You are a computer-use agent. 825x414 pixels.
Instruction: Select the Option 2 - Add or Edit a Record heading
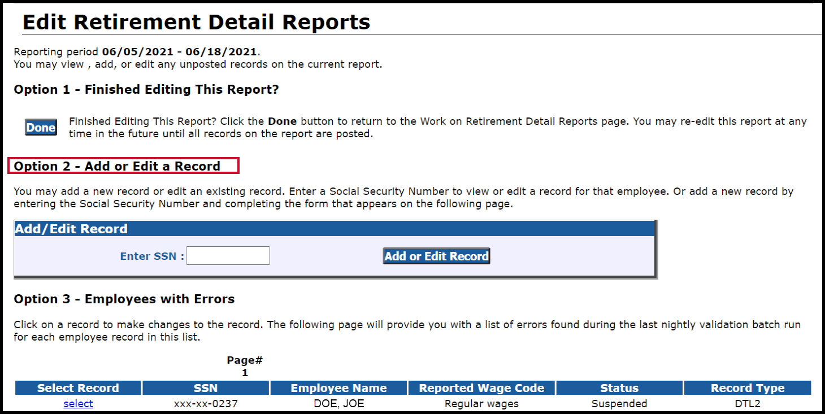[120, 165]
